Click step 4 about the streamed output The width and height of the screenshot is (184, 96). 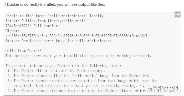coord(94,91)
